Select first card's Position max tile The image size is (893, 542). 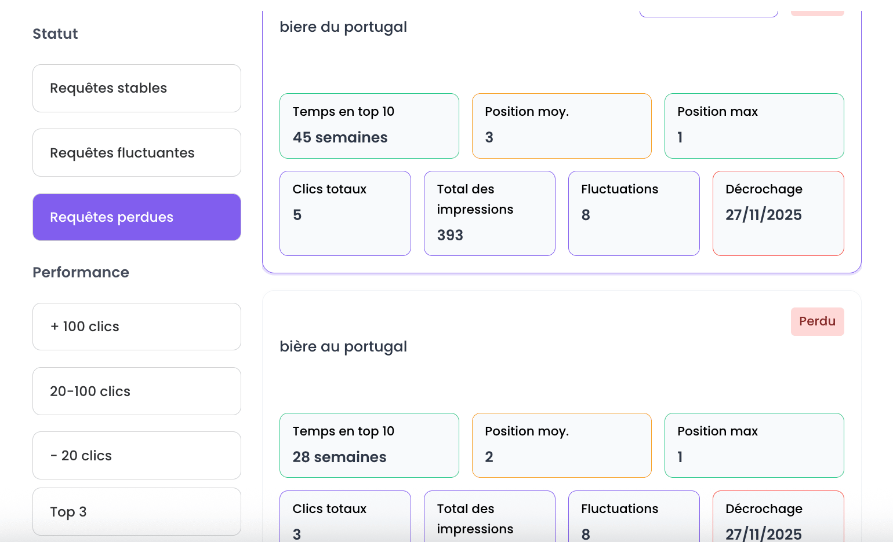click(754, 126)
